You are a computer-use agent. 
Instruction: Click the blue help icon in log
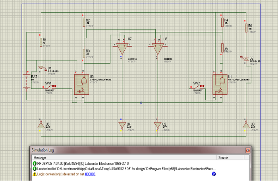(214, 174)
